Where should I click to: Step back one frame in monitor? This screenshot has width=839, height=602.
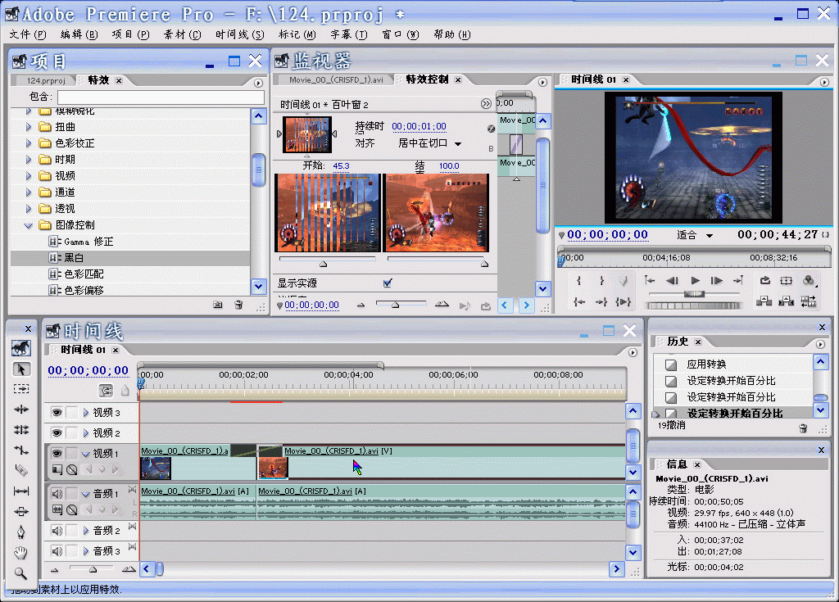tap(672, 280)
